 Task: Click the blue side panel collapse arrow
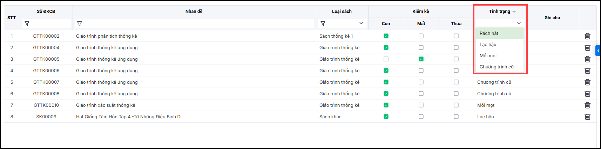598,51
